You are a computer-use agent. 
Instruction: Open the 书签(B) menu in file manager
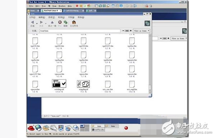tap(71, 17)
